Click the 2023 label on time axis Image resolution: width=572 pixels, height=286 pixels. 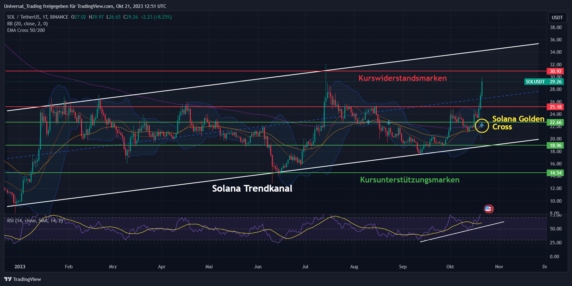(x=20, y=267)
